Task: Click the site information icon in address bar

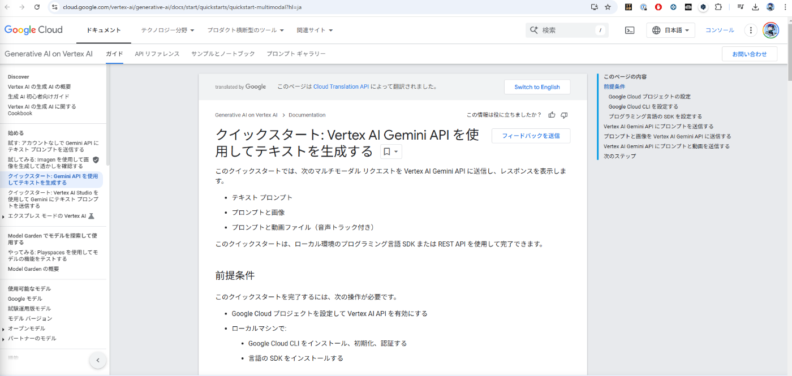Action: pyautogui.click(x=54, y=7)
